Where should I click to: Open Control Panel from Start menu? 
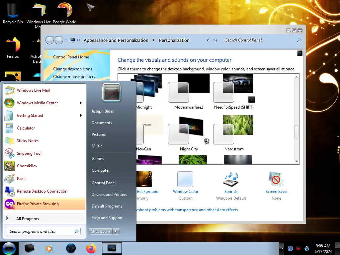[x=104, y=183]
